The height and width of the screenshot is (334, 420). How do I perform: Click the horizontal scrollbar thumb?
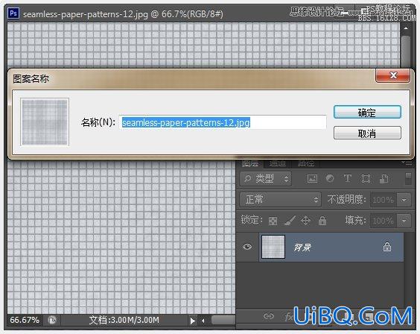pos(223,320)
